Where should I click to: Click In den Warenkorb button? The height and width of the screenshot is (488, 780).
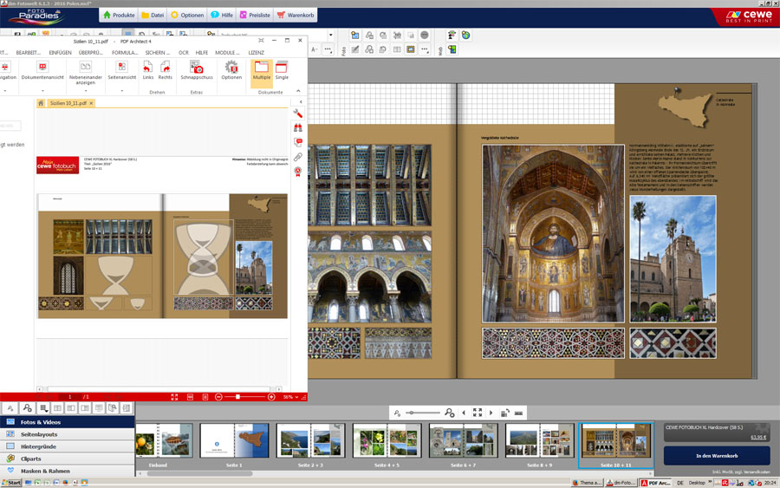(x=716, y=455)
